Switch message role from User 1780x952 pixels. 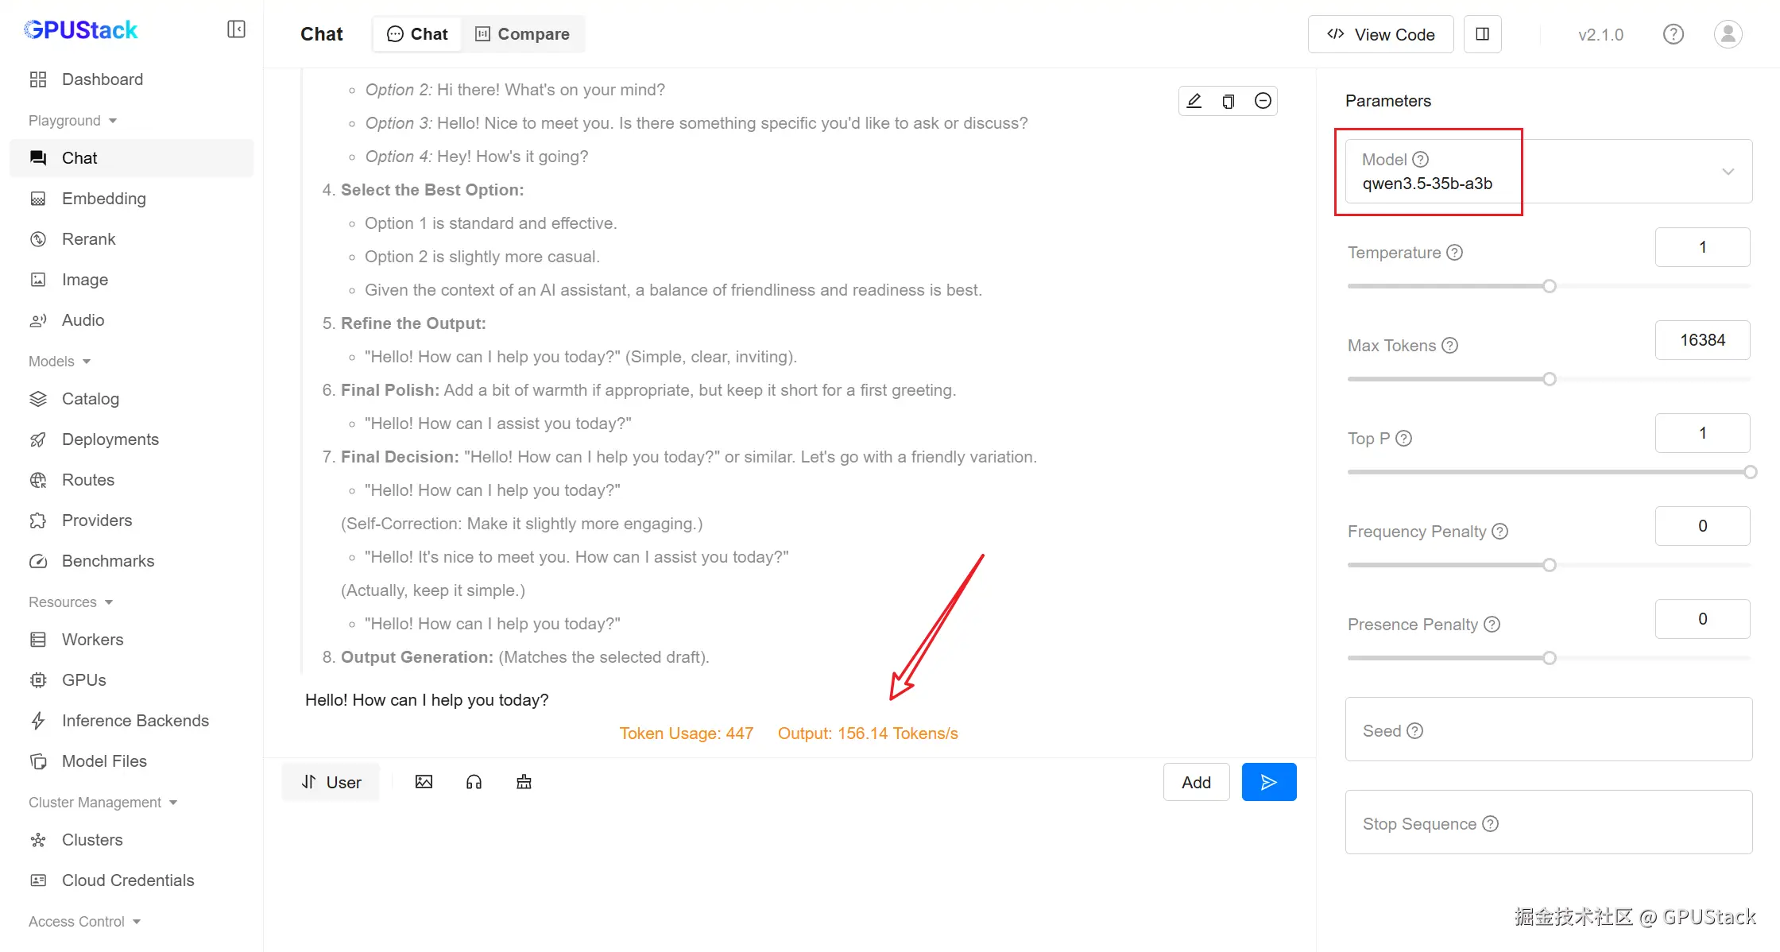coord(331,782)
